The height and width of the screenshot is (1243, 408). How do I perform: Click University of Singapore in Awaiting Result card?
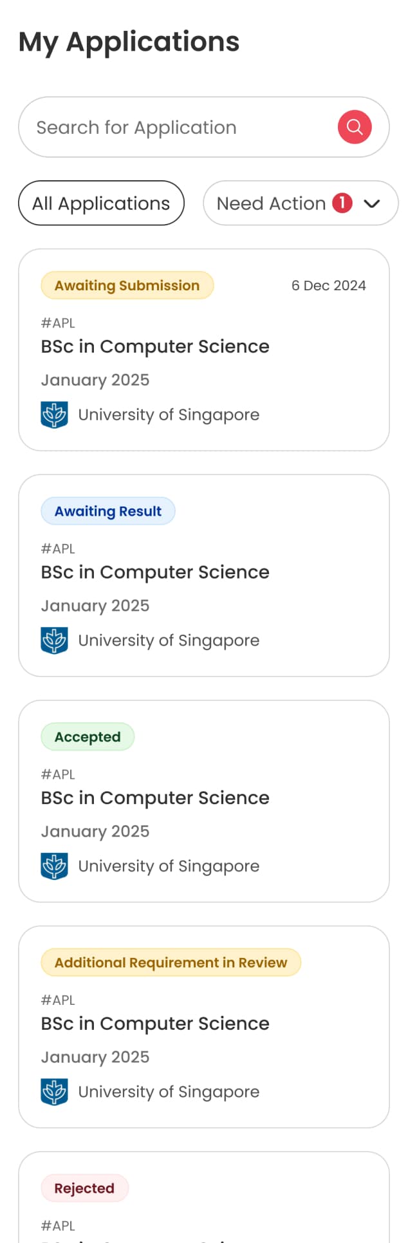click(169, 640)
